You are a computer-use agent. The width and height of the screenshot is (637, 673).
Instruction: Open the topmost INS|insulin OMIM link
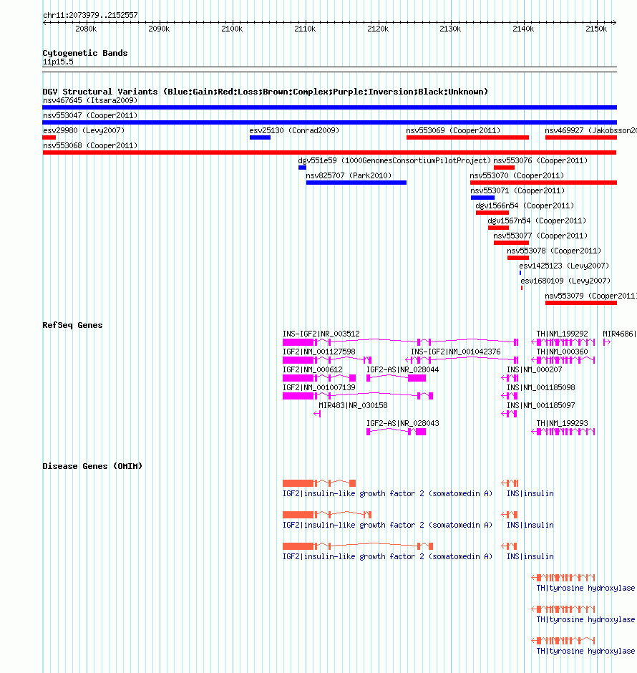[x=530, y=493]
